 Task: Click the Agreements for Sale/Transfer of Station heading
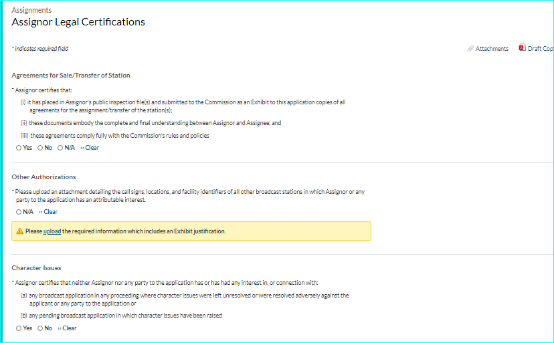click(x=71, y=76)
